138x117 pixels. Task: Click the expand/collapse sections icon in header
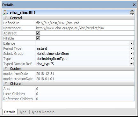click(132, 12)
